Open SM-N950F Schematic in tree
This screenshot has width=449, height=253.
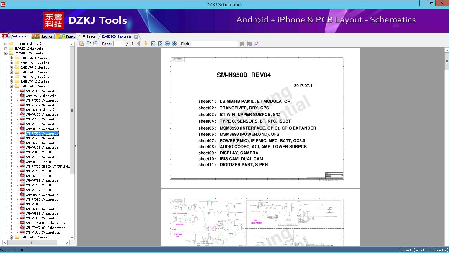[42, 138]
